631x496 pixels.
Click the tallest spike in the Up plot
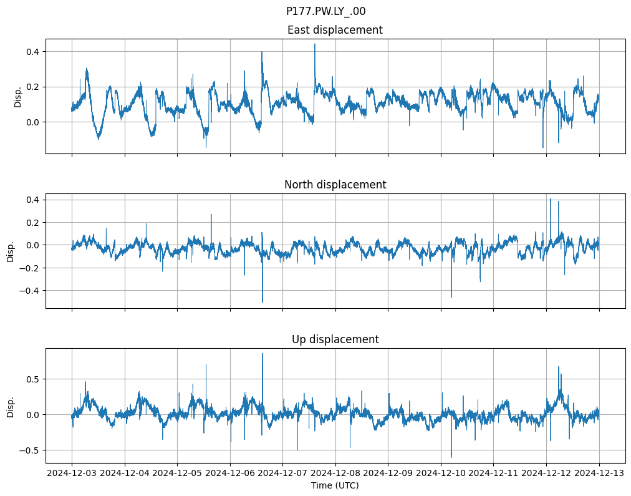pos(262,354)
